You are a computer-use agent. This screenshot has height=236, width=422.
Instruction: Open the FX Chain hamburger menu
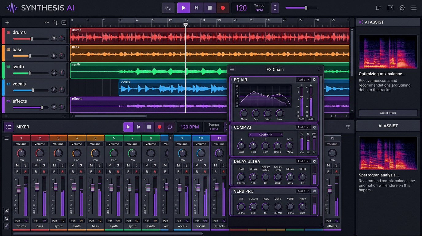point(232,69)
